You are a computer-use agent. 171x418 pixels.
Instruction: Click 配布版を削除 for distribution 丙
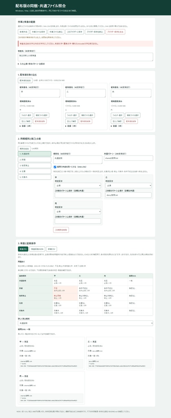coord(131,121)
